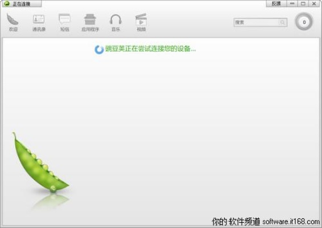The image size is (322, 228).
Task: Open the 欢迎 welcome pea pod tab
Action: (x=13, y=22)
